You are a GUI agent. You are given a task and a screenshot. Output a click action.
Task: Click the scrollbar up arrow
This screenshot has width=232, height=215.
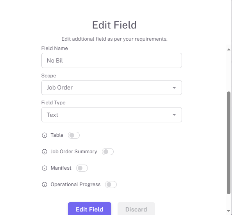[x=228, y=50]
